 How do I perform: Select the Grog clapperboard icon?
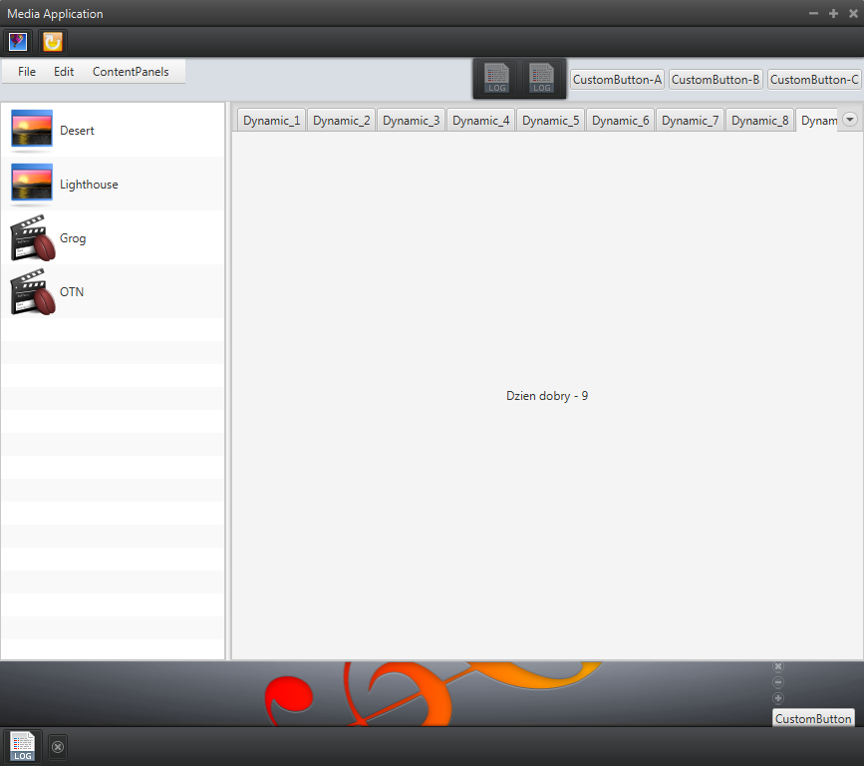(33, 237)
